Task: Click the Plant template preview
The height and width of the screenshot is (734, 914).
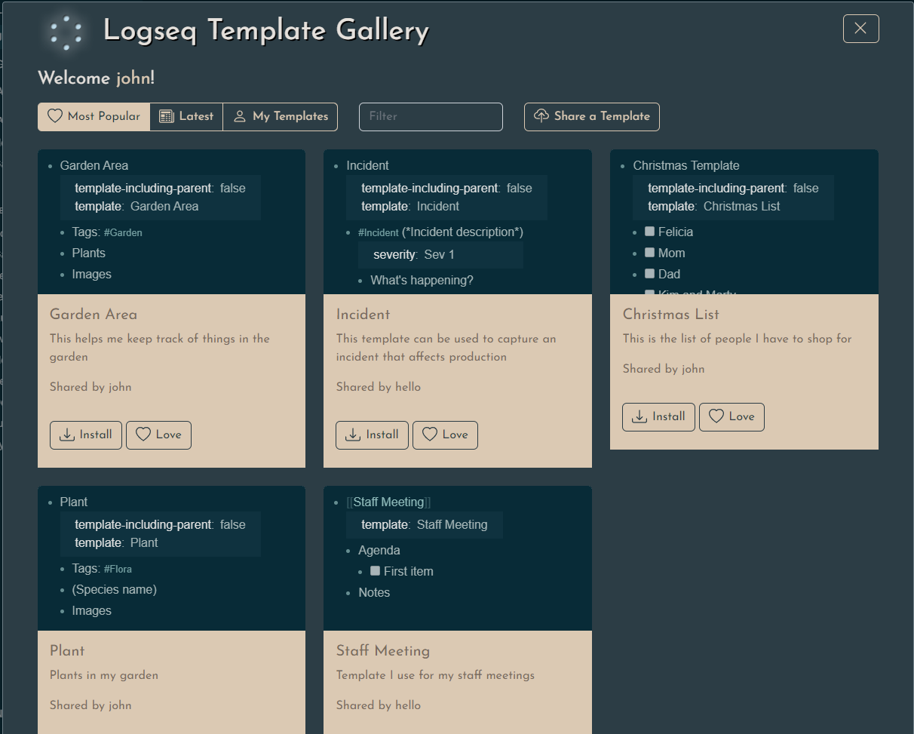Action: [172, 558]
